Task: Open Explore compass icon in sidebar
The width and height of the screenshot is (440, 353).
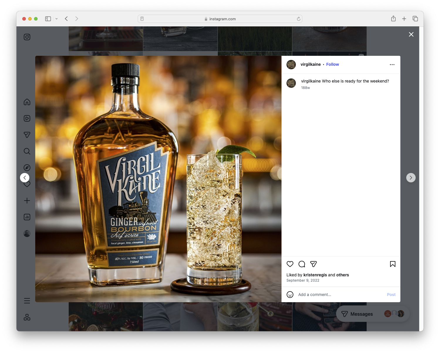Action: (x=27, y=168)
